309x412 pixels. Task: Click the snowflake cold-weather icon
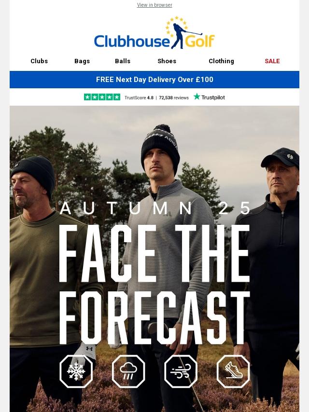[76, 371]
